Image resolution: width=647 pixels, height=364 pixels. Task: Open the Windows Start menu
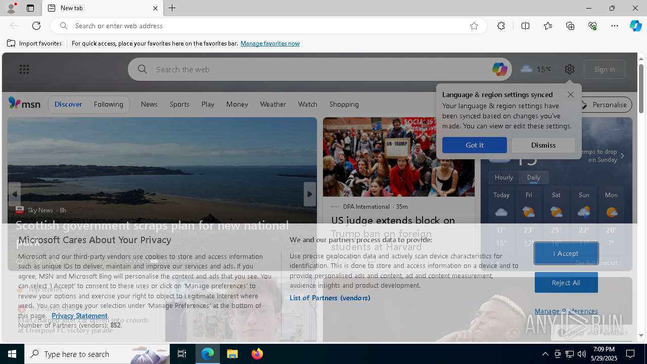(12, 354)
